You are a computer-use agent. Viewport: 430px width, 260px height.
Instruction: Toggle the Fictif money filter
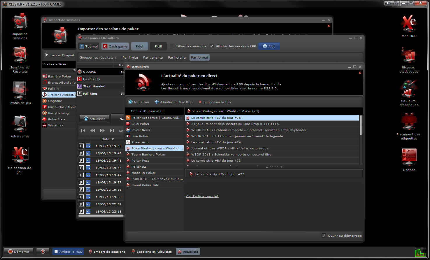tap(158, 46)
